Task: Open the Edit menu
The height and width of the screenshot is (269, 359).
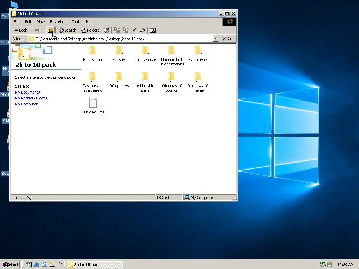Action: click(x=28, y=22)
